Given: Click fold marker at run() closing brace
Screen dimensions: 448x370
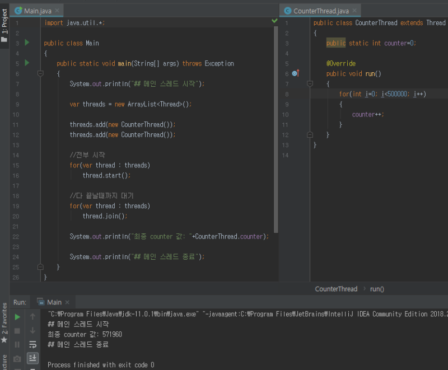Looking at the screenshot, I should tap(310, 134).
